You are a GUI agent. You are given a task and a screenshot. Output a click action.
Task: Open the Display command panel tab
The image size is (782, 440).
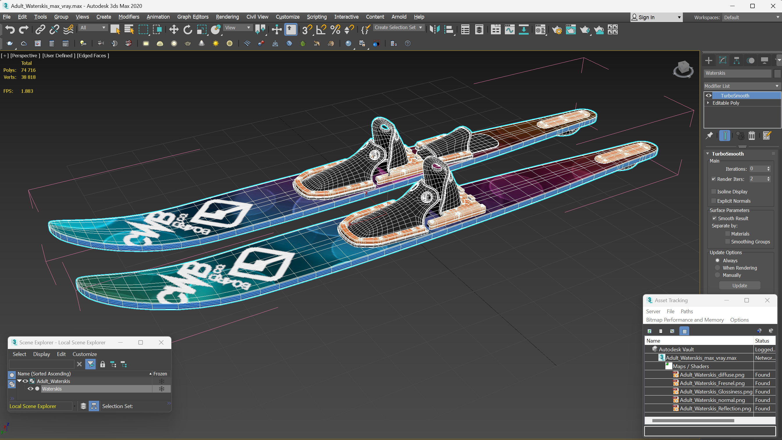tap(764, 60)
